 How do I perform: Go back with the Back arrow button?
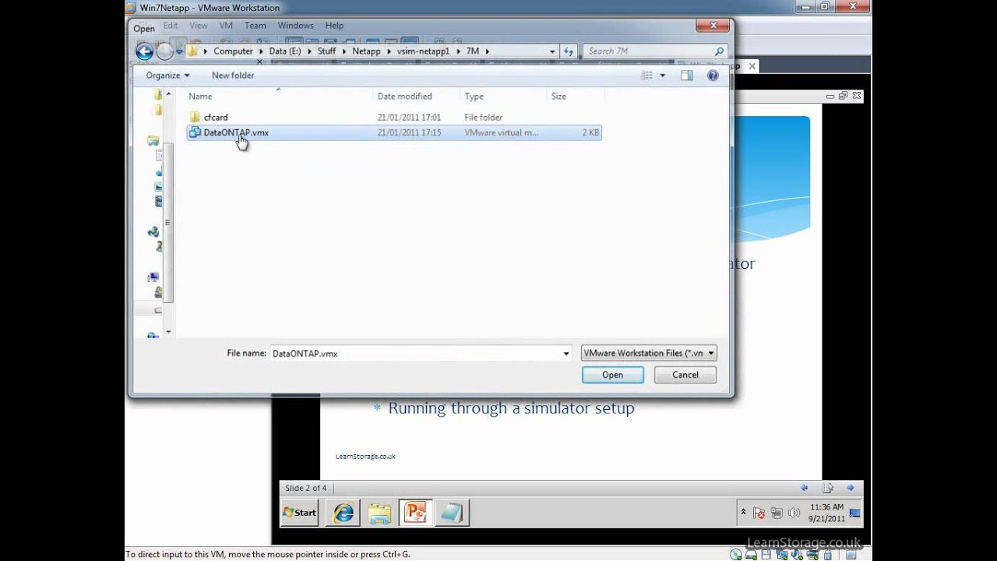pos(144,51)
